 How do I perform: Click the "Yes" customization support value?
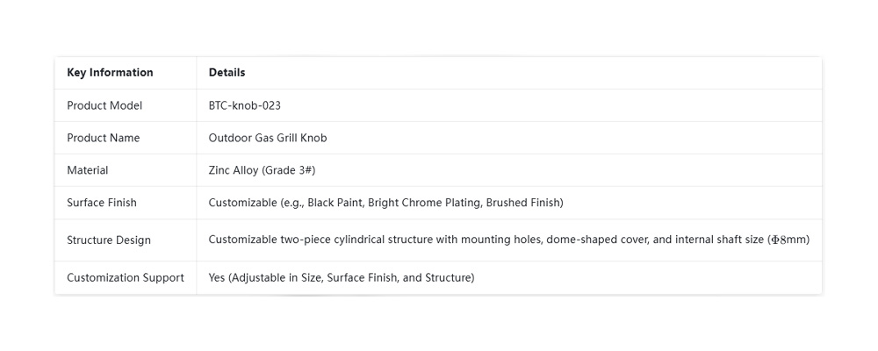(218, 278)
